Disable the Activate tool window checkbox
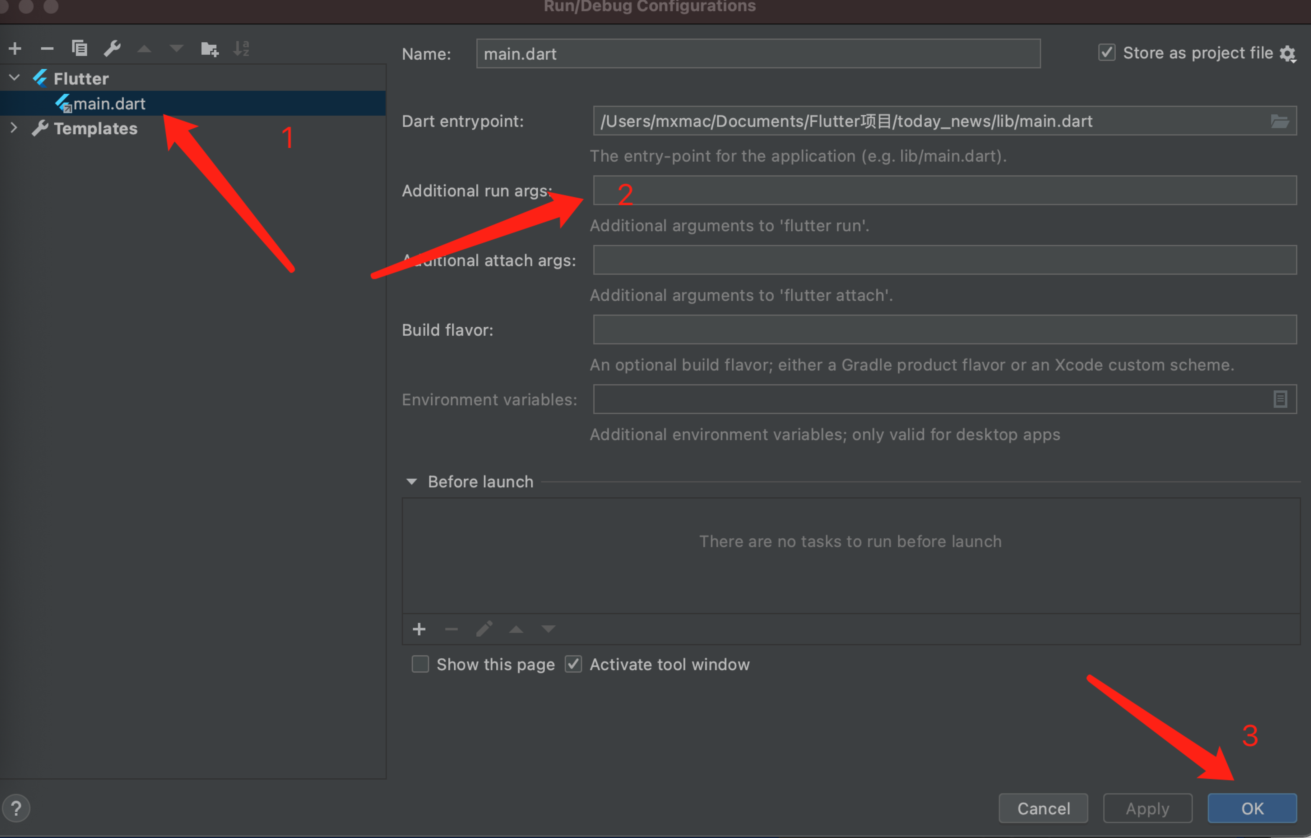1311x838 pixels. [x=573, y=665]
